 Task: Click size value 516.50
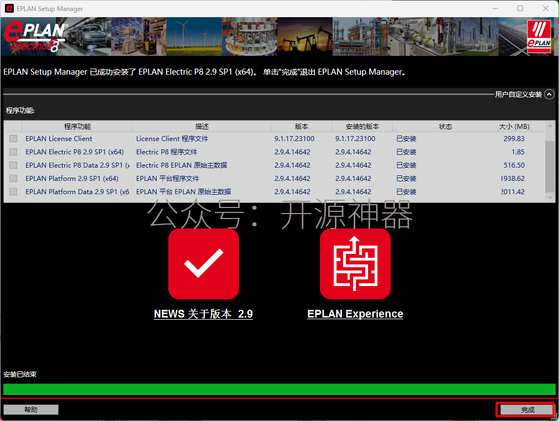(x=514, y=165)
